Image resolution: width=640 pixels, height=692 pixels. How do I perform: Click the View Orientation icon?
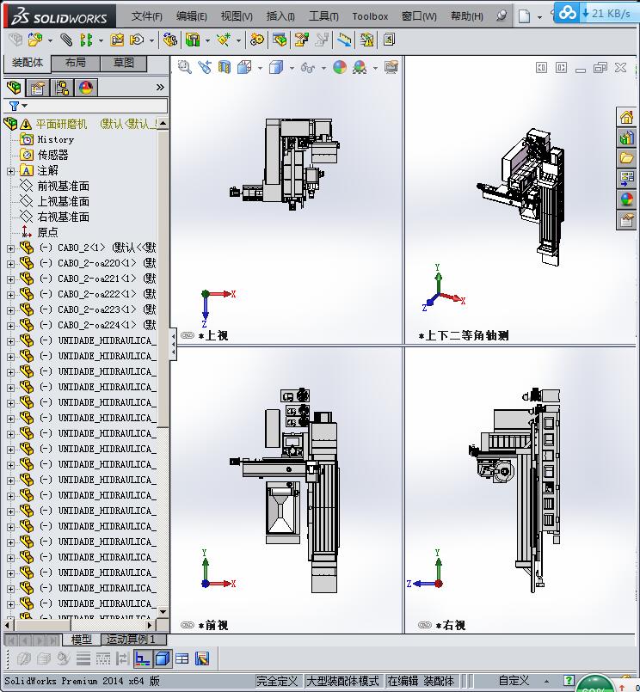[244, 68]
